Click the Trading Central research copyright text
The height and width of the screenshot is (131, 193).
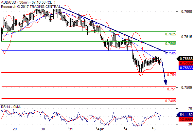31,7
